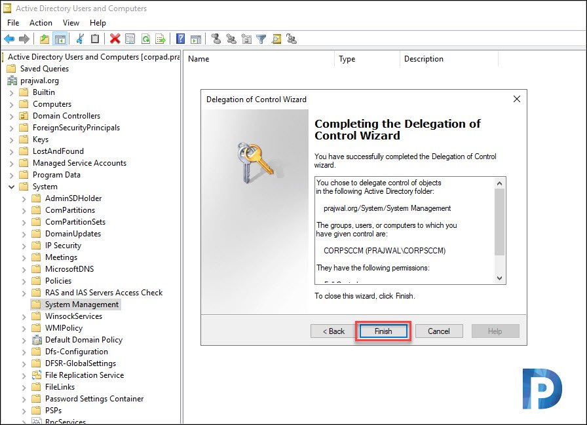Click the Export List toolbar icon

point(161,39)
